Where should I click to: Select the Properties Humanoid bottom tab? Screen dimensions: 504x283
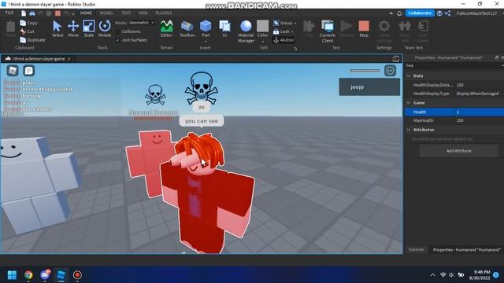click(x=466, y=249)
